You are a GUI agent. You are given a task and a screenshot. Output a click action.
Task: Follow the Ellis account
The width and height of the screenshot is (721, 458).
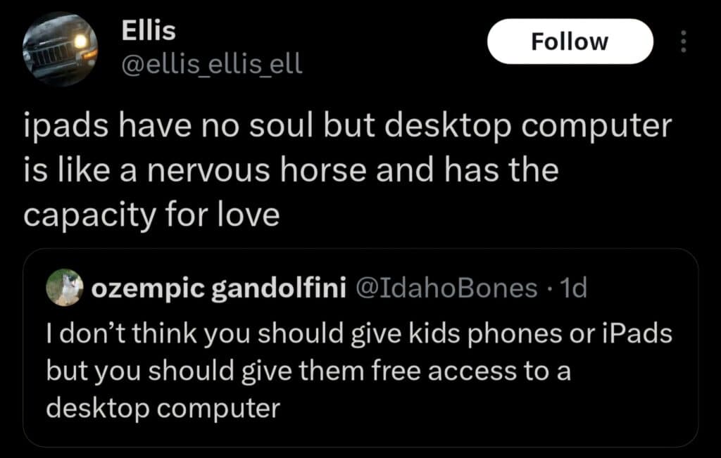tap(570, 42)
